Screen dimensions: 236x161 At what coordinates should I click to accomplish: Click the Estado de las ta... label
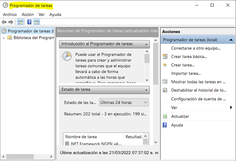pyautogui.click(x=80, y=103)
